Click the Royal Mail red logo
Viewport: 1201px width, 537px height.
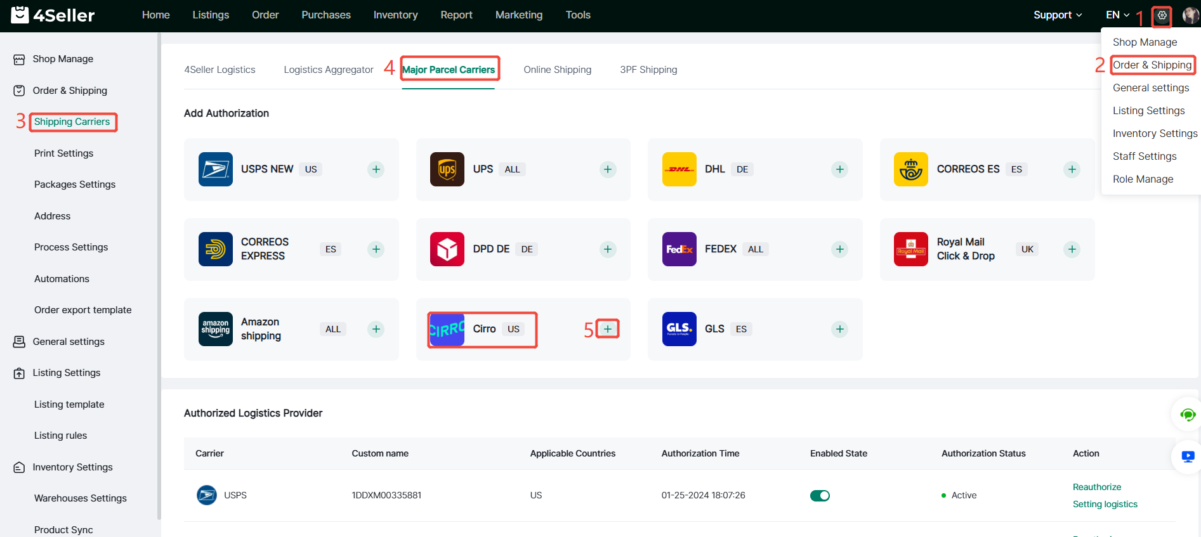(x=911, y=249)
